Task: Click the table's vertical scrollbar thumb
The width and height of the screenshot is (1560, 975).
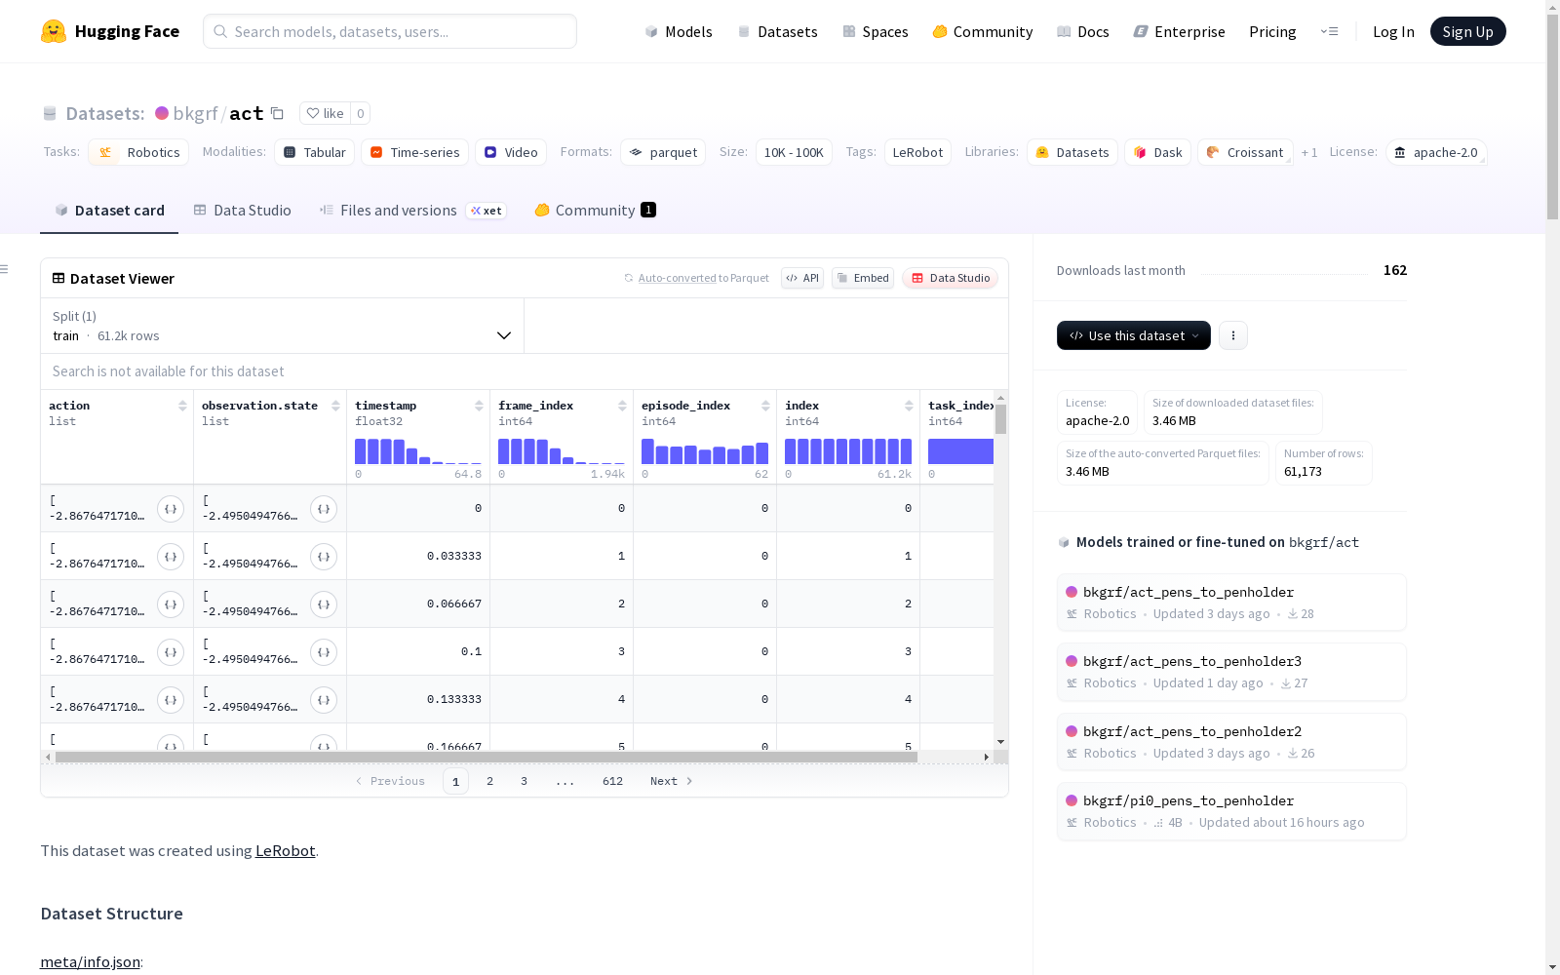Action: [1000, 419]
